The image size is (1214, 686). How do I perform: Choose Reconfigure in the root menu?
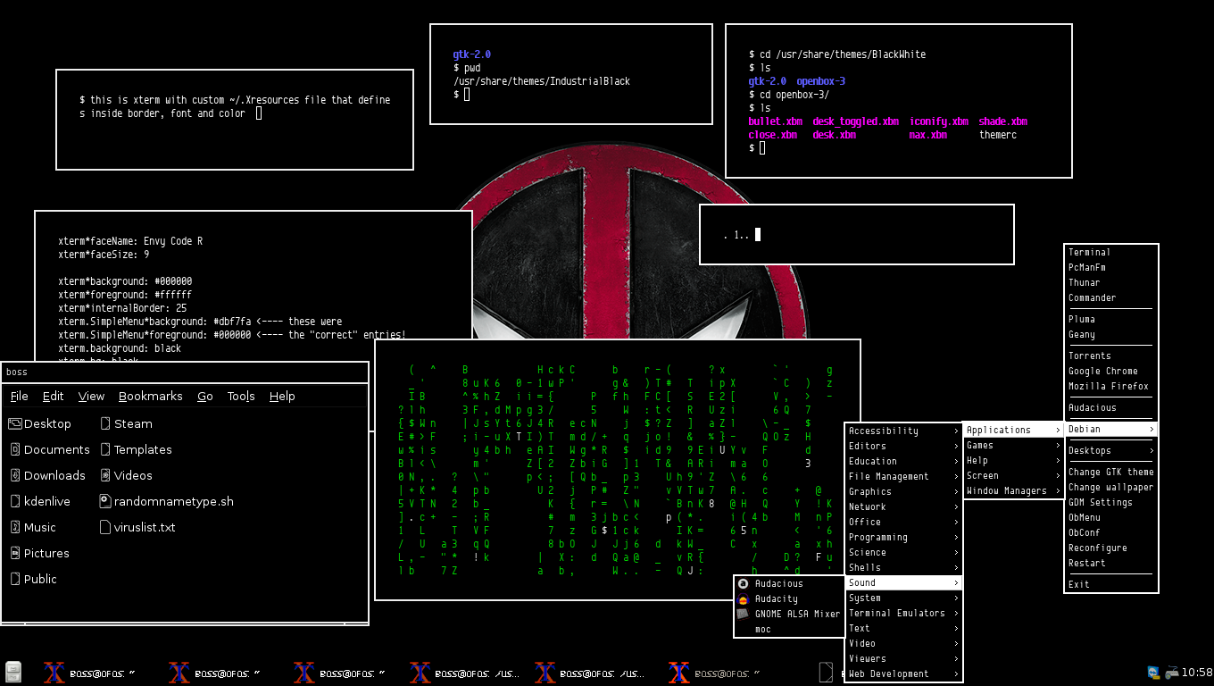[x=1111, y=548]
